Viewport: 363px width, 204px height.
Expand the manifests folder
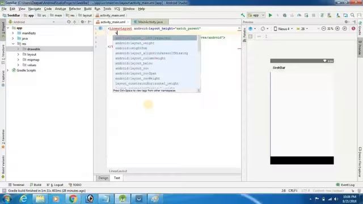click(13, 33)
